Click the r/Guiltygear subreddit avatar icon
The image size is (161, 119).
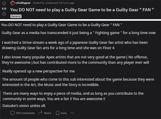point(12,3)
